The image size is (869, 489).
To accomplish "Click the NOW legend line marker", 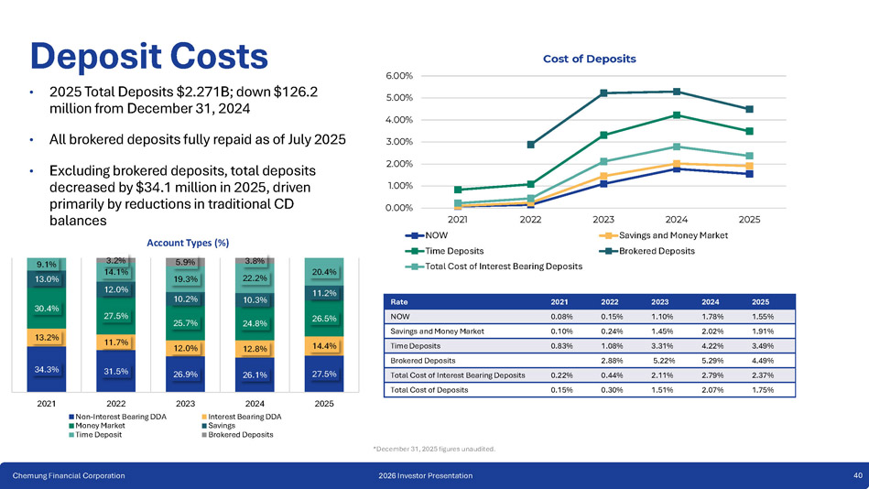I will pyautogui.click(x=414, y=235).
